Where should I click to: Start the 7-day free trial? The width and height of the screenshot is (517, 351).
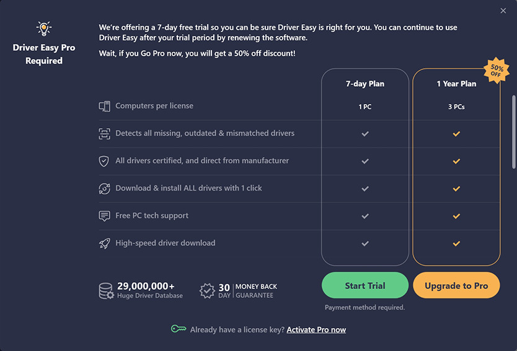[x=365, y=285]
